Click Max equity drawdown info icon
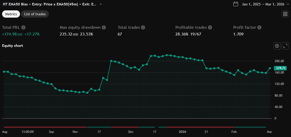The height and width of the screenshot is (137, 291). tap(104, 27)
